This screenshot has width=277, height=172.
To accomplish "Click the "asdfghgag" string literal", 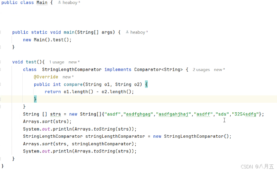I will [138, 114].
